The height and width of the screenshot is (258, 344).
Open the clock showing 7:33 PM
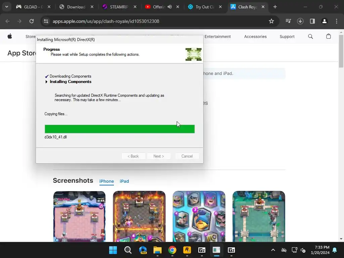[x=320, y=250]
